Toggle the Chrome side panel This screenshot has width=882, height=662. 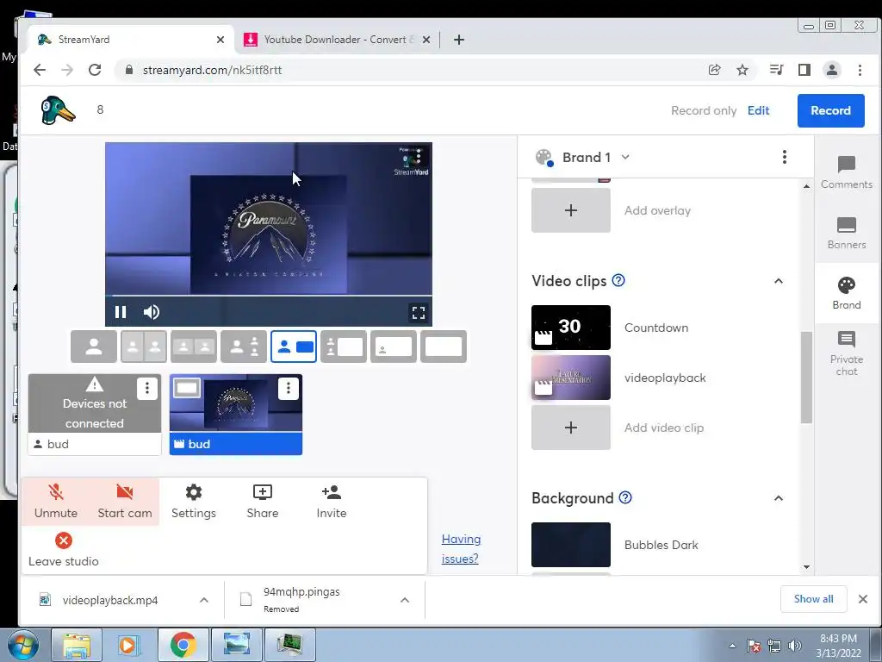pos(804,70)
